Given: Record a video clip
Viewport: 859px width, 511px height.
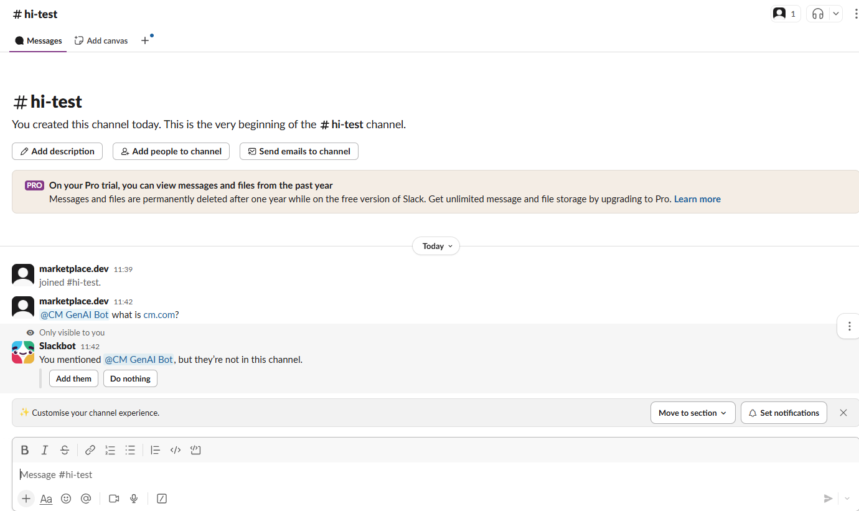Looking at the screenshot, I should (114, 499).
